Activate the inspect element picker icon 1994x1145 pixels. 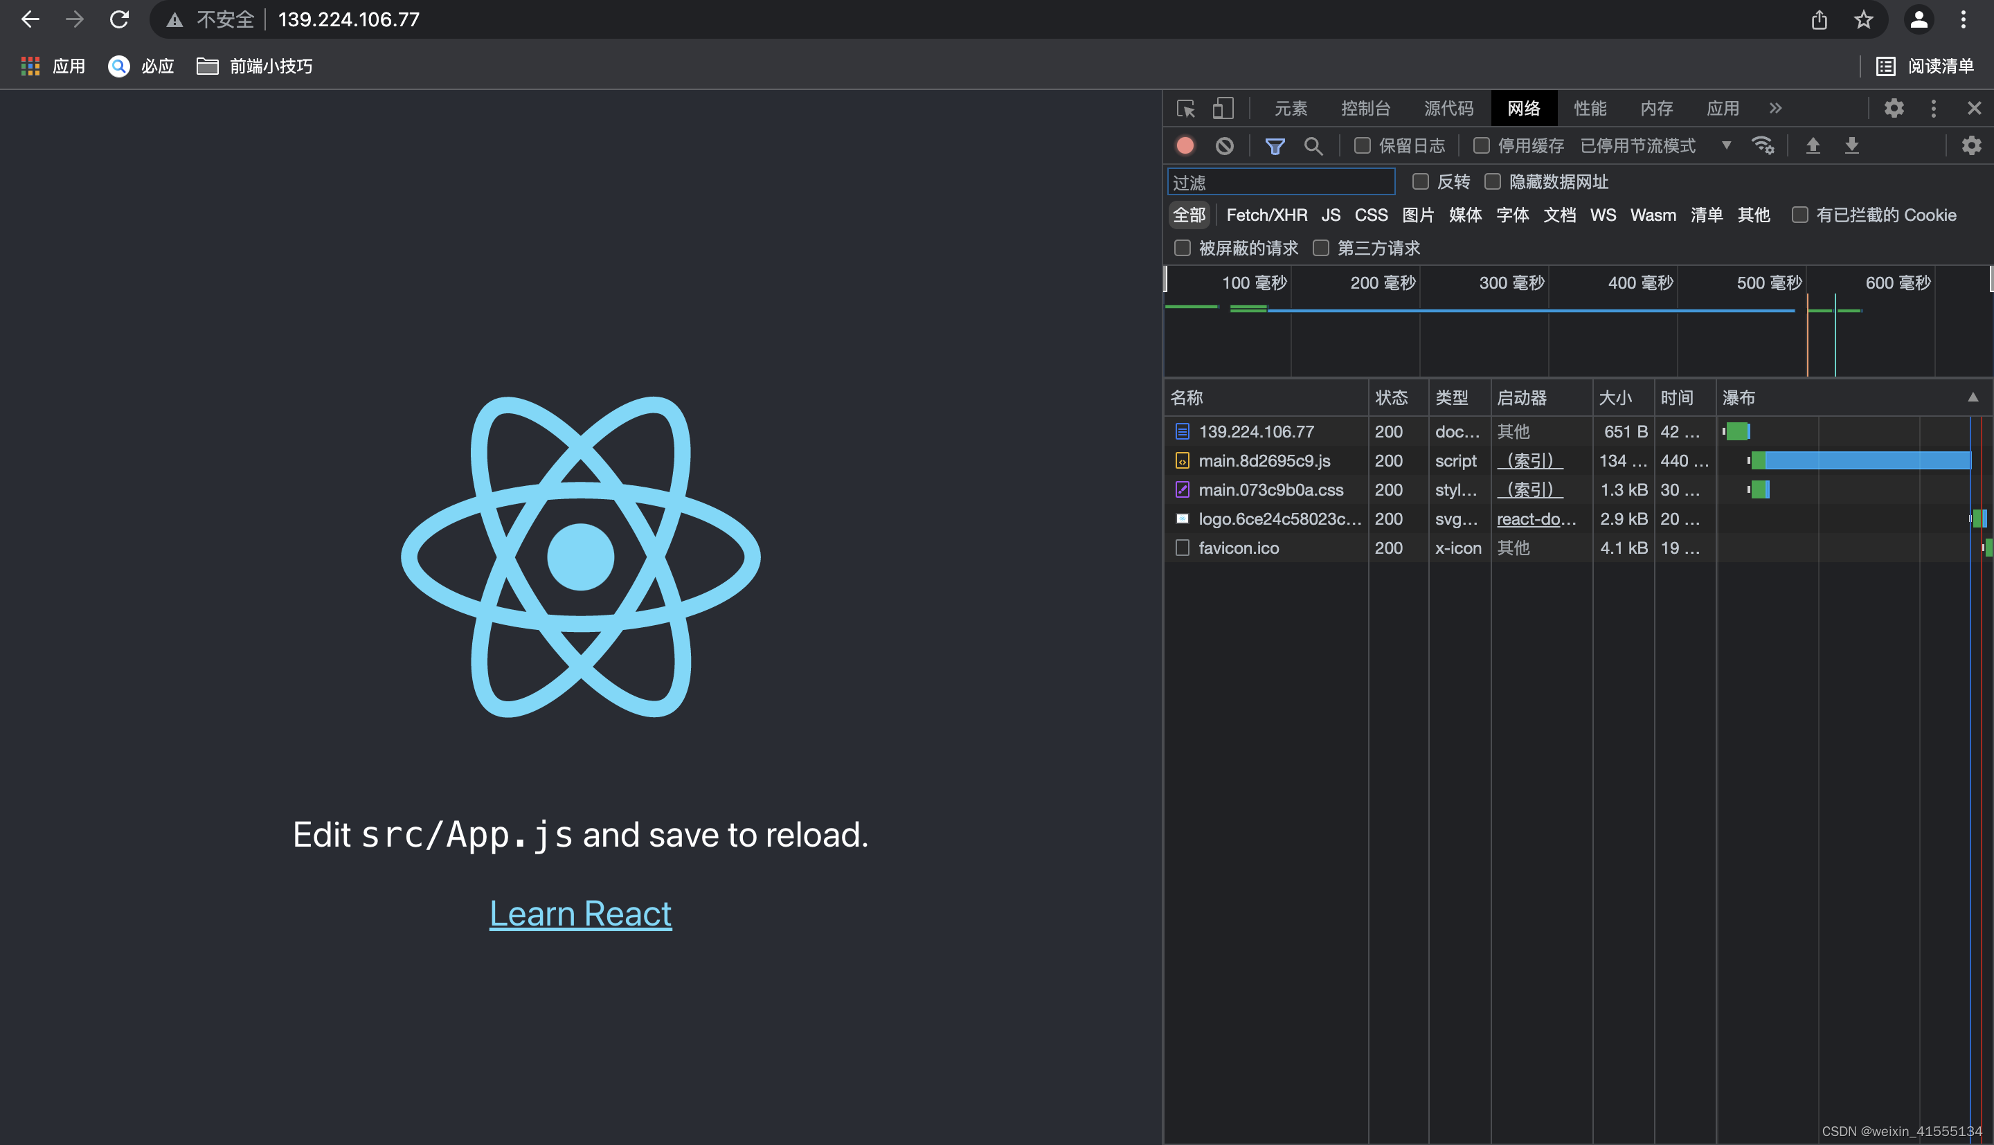coord(1186,109)
